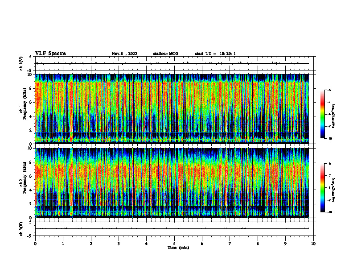Image resolution: width=353 pixels, height=273 pixels.
Task: Click the ch.3(V) waveform panel at bottom
Action: tap(174, 229)
